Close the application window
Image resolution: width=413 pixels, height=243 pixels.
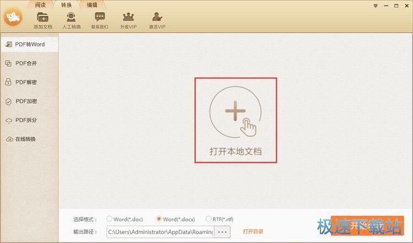(407, 6)
